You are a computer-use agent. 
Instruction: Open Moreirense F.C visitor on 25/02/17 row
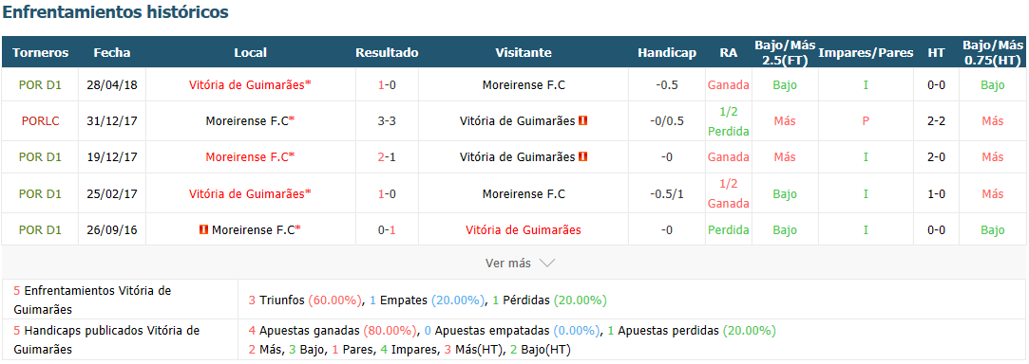point(523,193)
